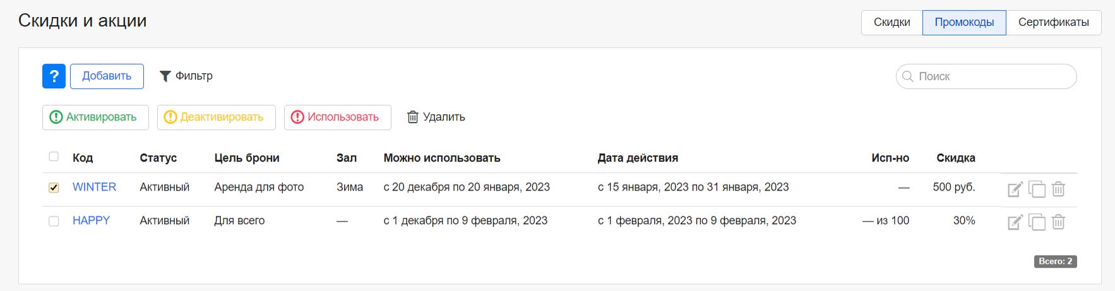
Task: Check the HAPPY row checkbox
Action: [54, 221]
